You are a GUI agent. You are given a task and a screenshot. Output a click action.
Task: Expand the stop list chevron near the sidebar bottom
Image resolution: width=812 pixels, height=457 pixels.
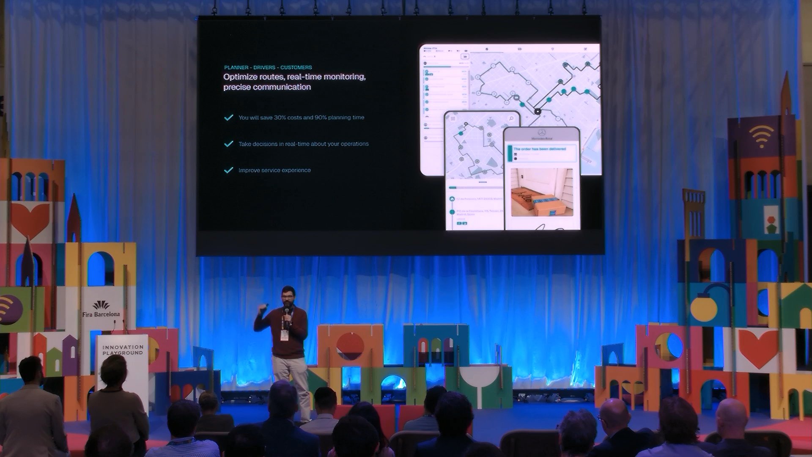[427, 116]
